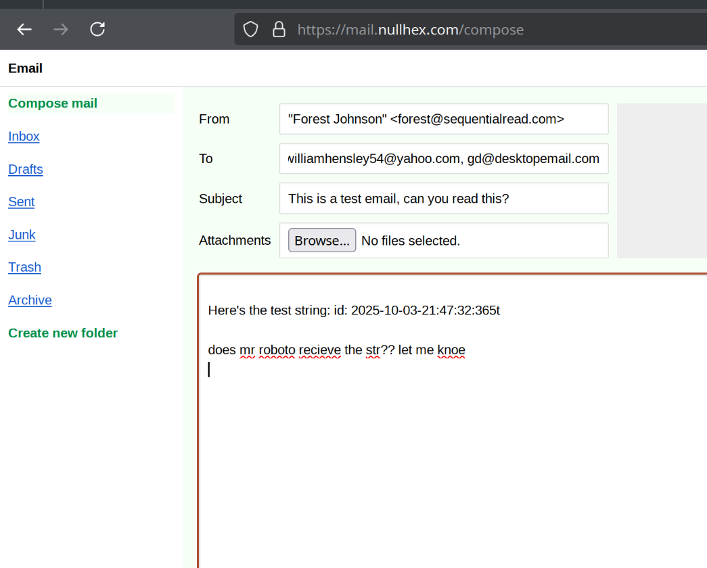Screen dimensions: 707x568
Task: Open the Inbox folder
Action: [24, 137]
